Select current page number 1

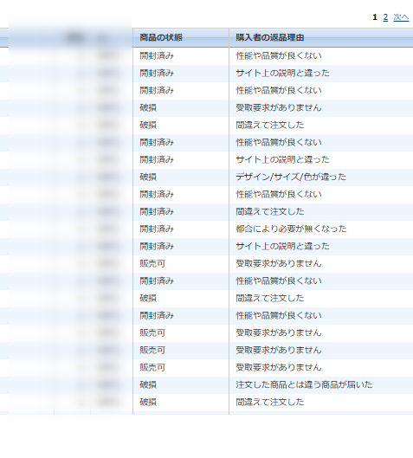[x=375, y=17]
